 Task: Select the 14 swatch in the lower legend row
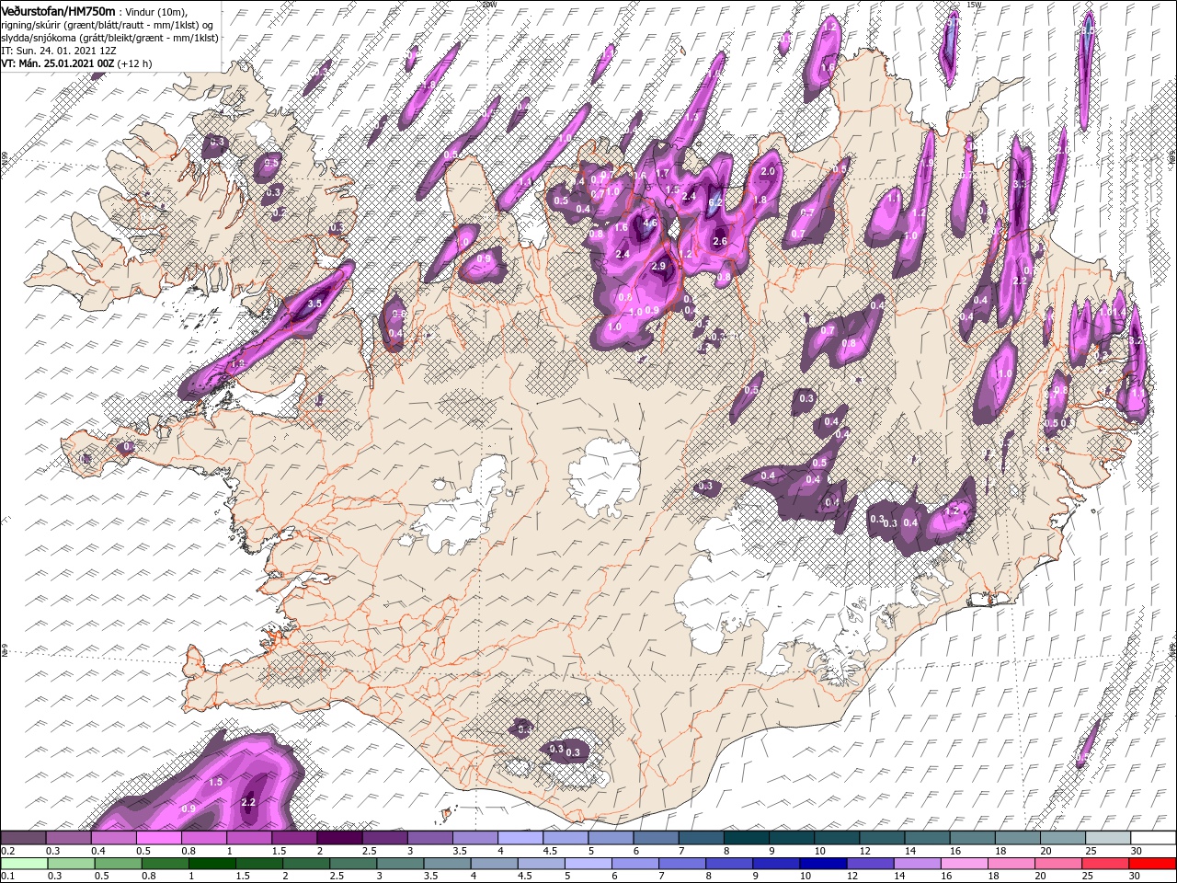point(916,864)
